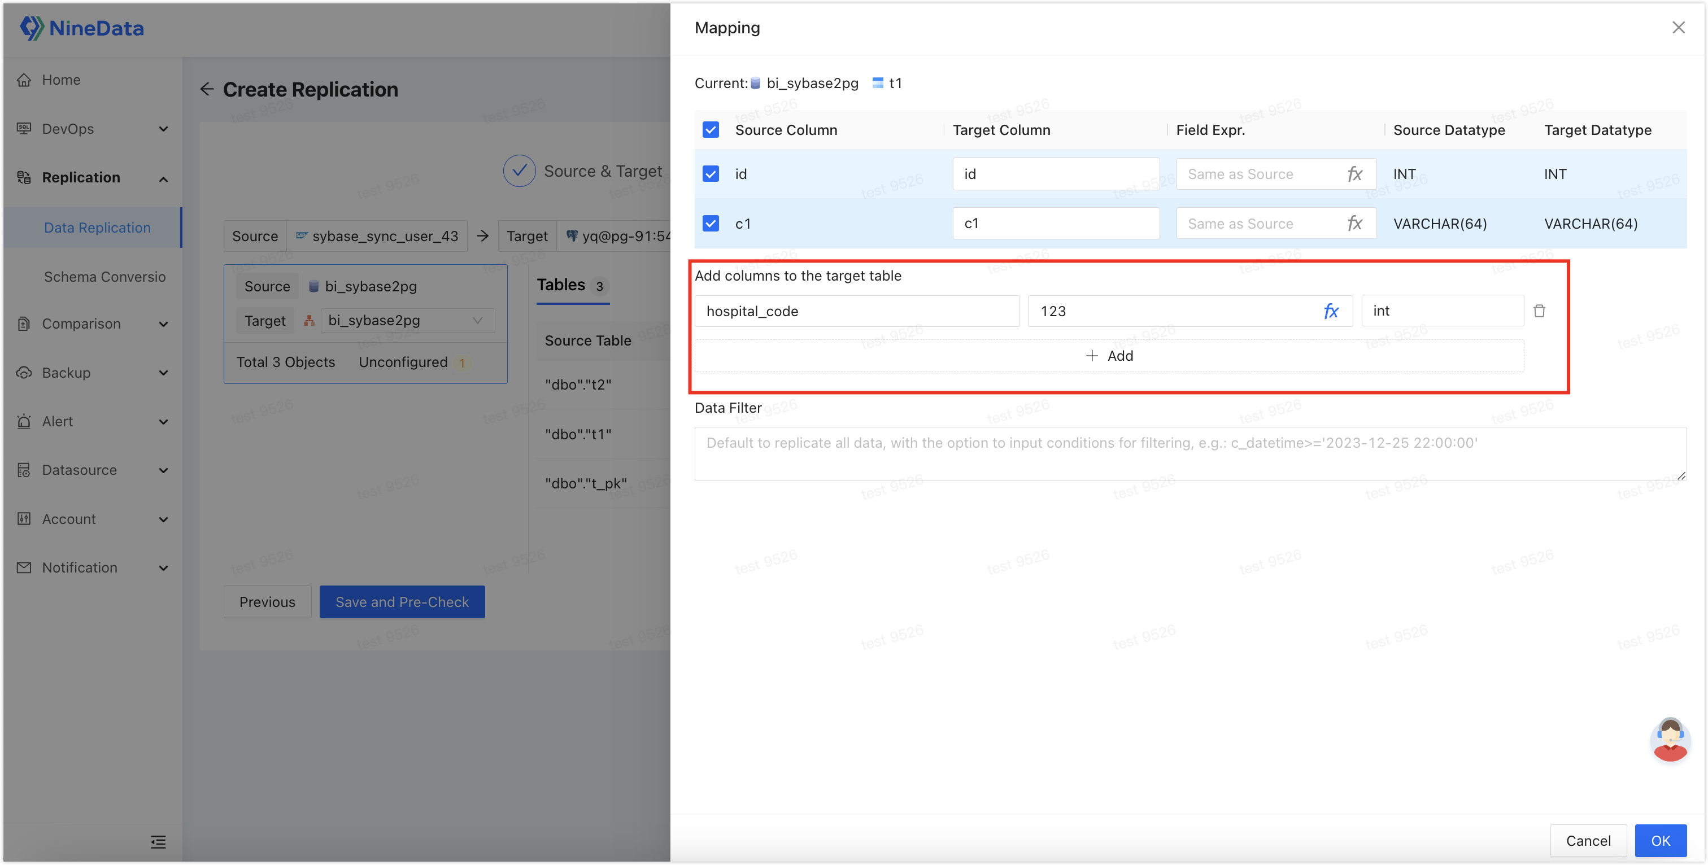Expand the Notification menu chevron

coord(163,568)
